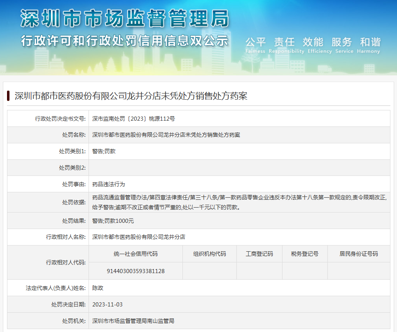Click the 行政处罚决定书文号 label
The image size is (397, 332).
click(x=60, y=119)
